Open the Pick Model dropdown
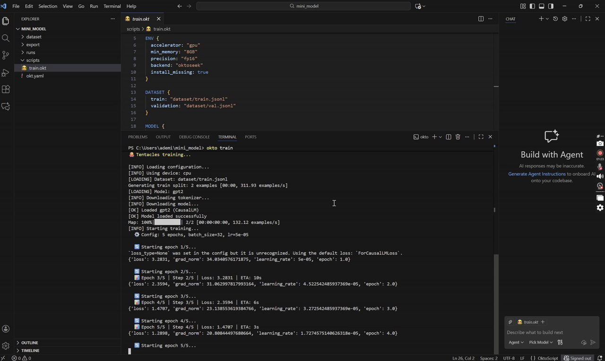This screenshot has width=605, height=361. click(541, 342)
